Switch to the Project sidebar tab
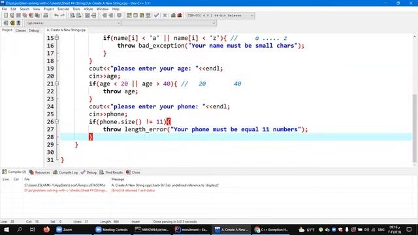 (7, 30)
